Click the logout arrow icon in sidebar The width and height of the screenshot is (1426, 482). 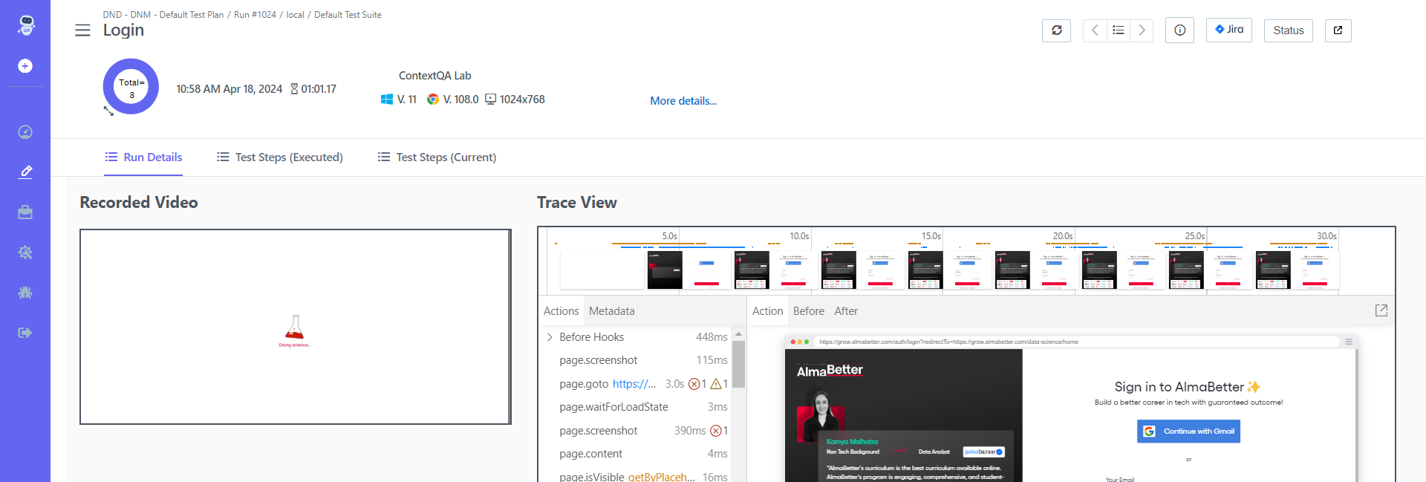tap(25, 333)
